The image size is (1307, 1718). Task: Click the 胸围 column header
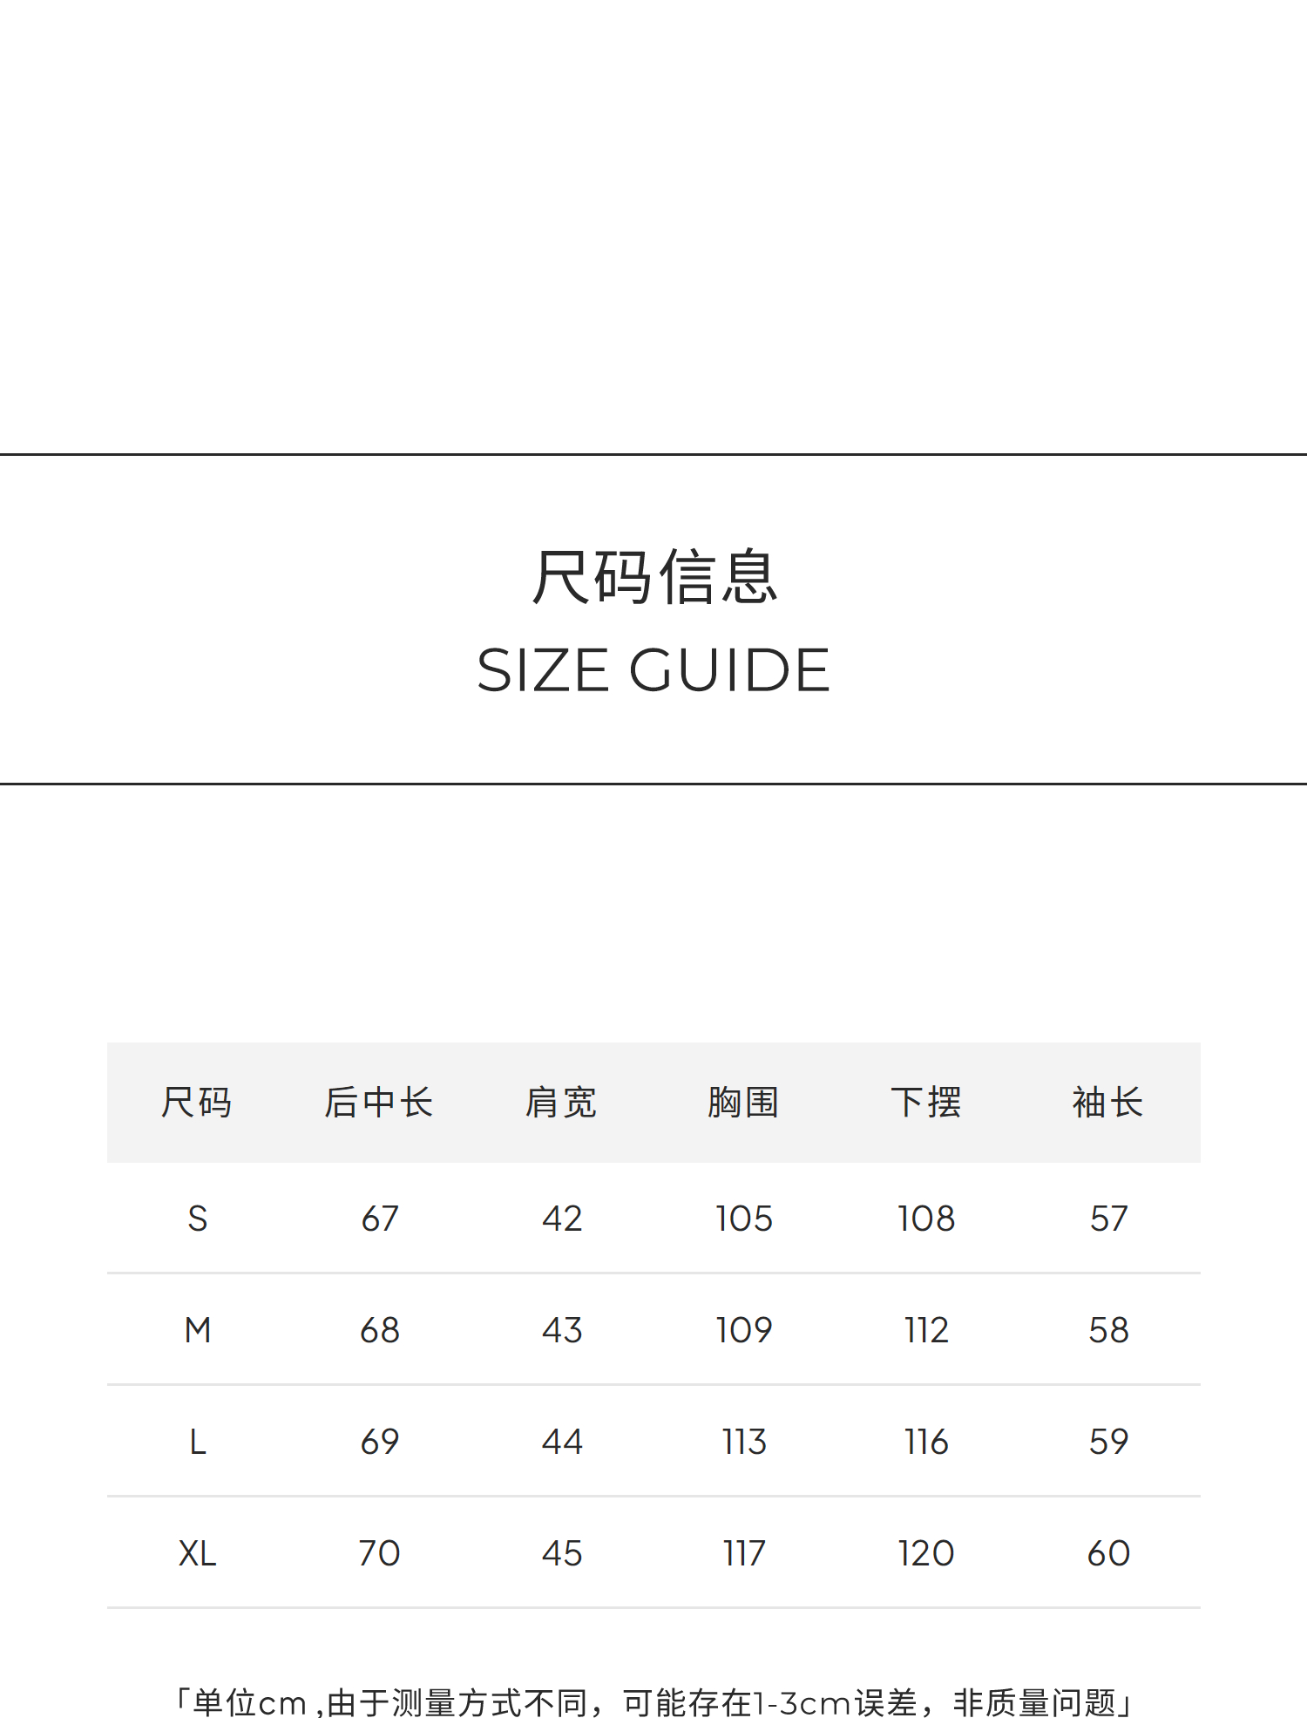[743, 1103]
